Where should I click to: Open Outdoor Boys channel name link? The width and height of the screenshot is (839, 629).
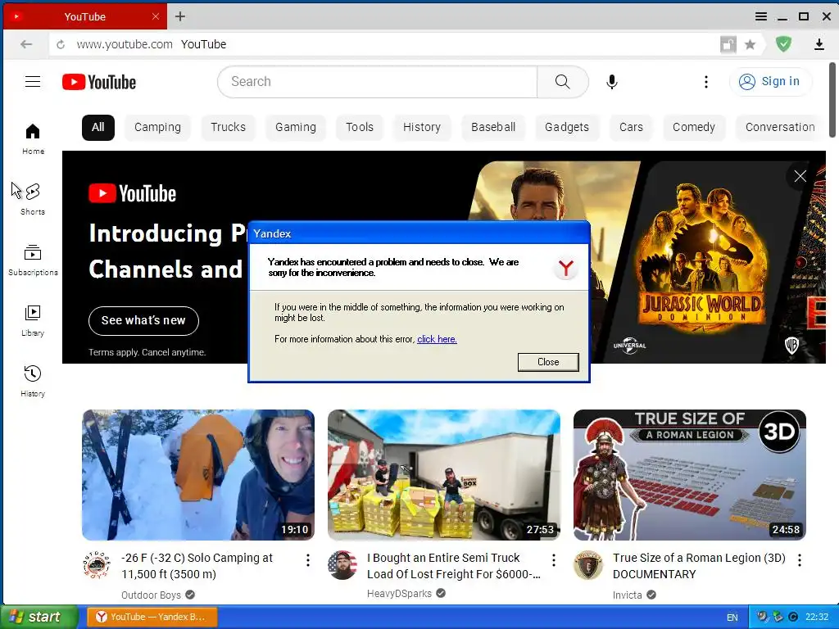point(151,595)
